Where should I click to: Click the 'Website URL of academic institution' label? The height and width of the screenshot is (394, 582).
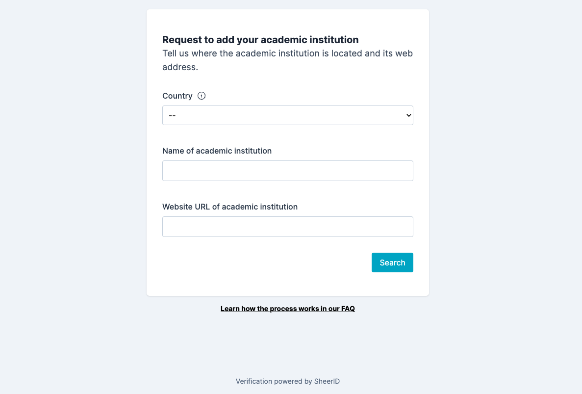230,207
